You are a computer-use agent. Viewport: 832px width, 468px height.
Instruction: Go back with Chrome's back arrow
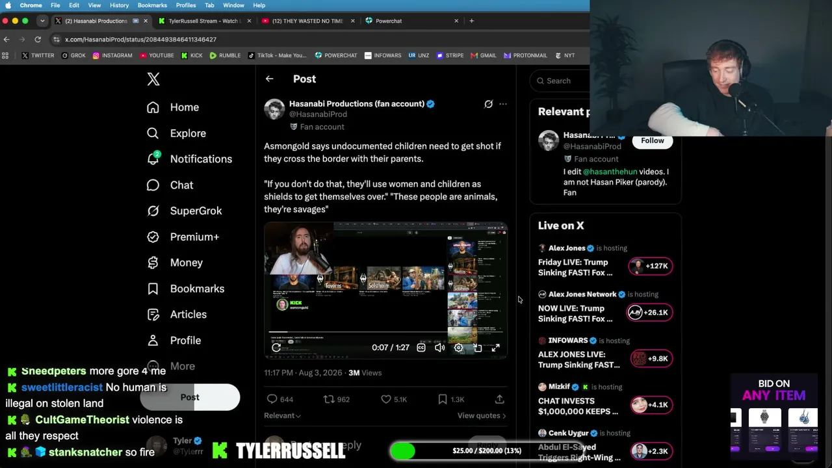6,40
